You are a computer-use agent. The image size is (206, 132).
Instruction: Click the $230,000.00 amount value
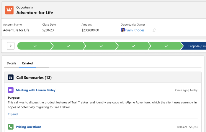(90, 30)
